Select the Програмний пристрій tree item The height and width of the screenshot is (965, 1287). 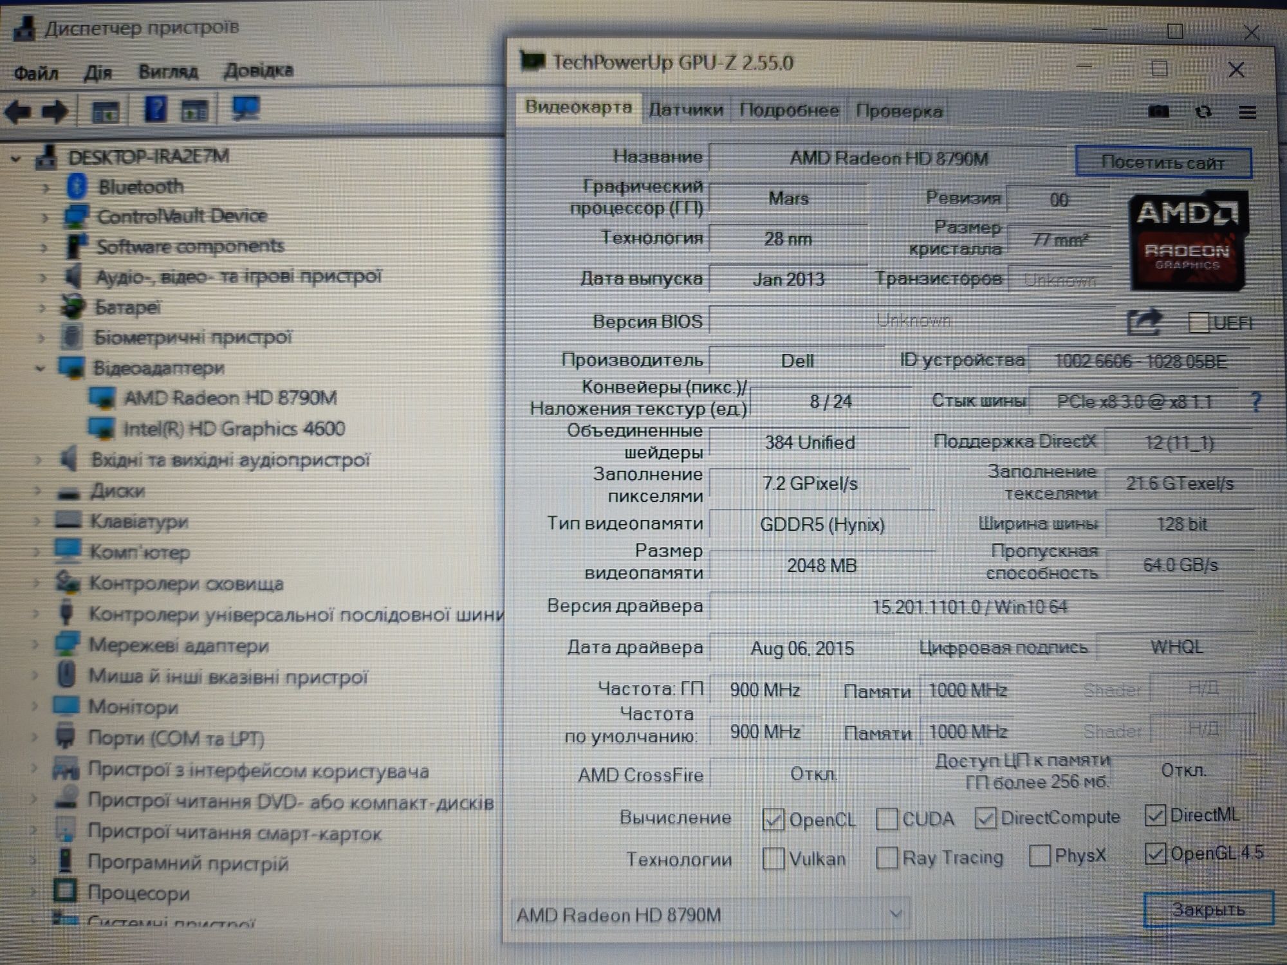coord(187,863)
